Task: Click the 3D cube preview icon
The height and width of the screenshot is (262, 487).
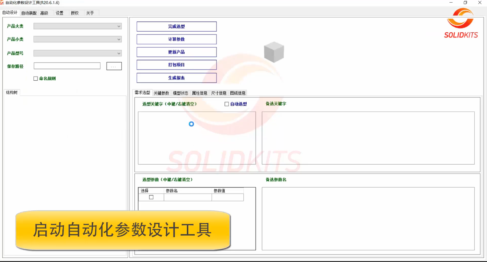Action: 274,52
